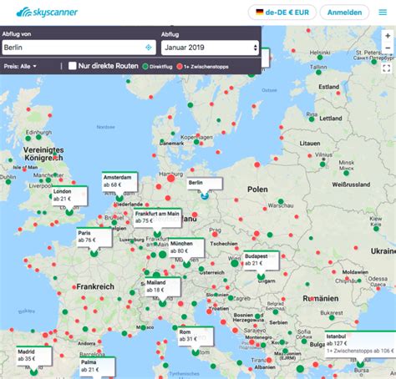Open the hamburger menu icon
Screen dimensions: 396x379
click(383, 13)
